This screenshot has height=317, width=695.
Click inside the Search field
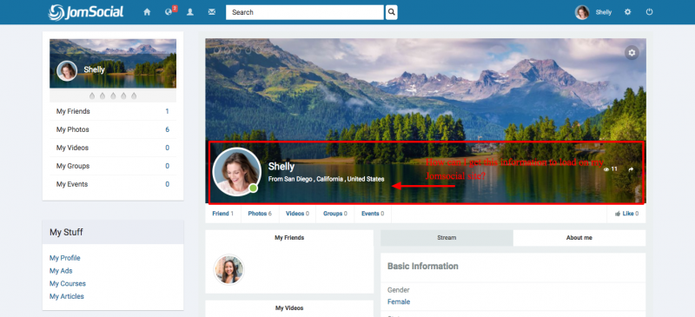point(305,12)
